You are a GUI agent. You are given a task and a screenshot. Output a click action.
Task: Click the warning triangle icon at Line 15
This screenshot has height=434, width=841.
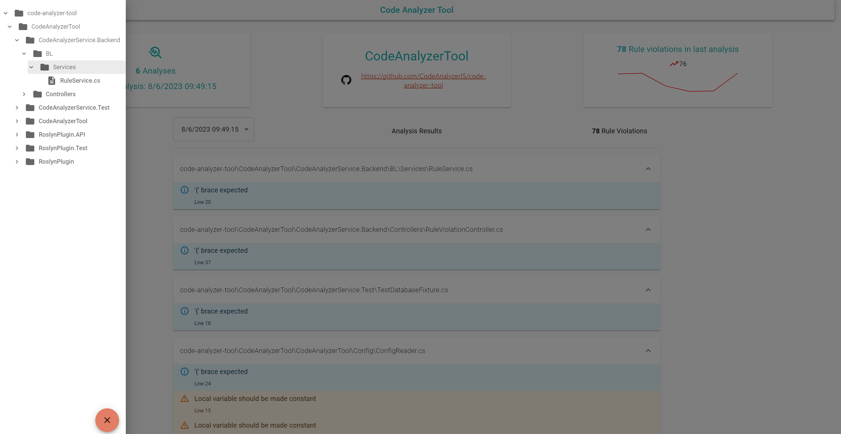coord(185,399)
